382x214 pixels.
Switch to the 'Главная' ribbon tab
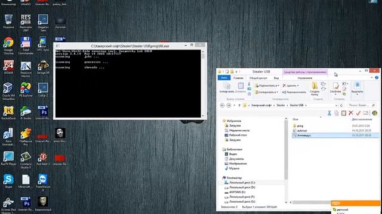238,78
